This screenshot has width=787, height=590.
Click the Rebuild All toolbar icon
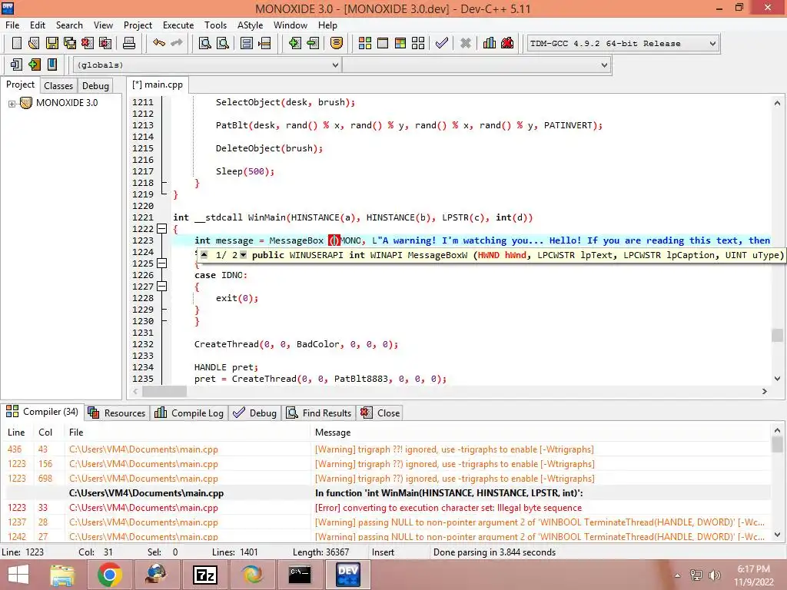[417, 43]
